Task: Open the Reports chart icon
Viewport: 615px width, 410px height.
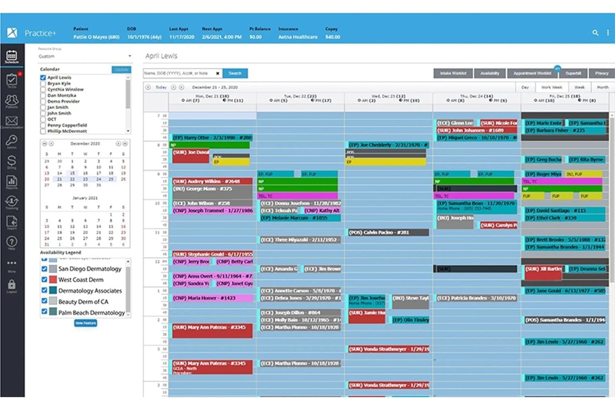Action: [12, 182]
